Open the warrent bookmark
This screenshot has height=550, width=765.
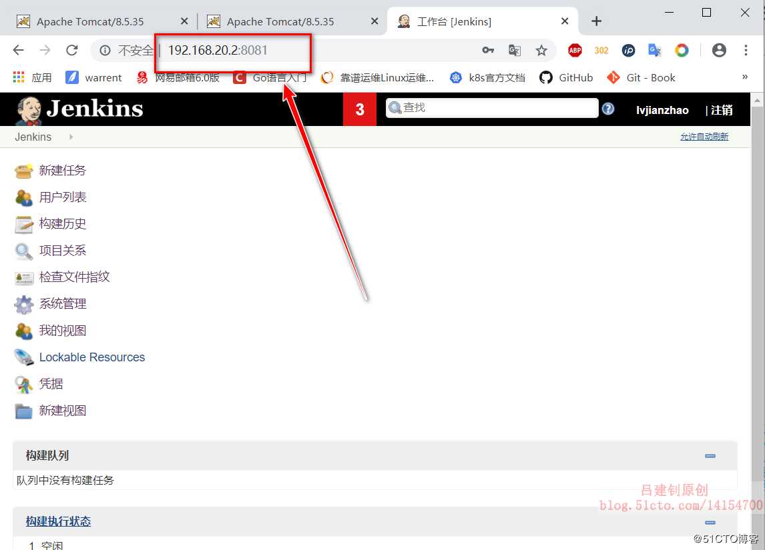pos(93,77)
